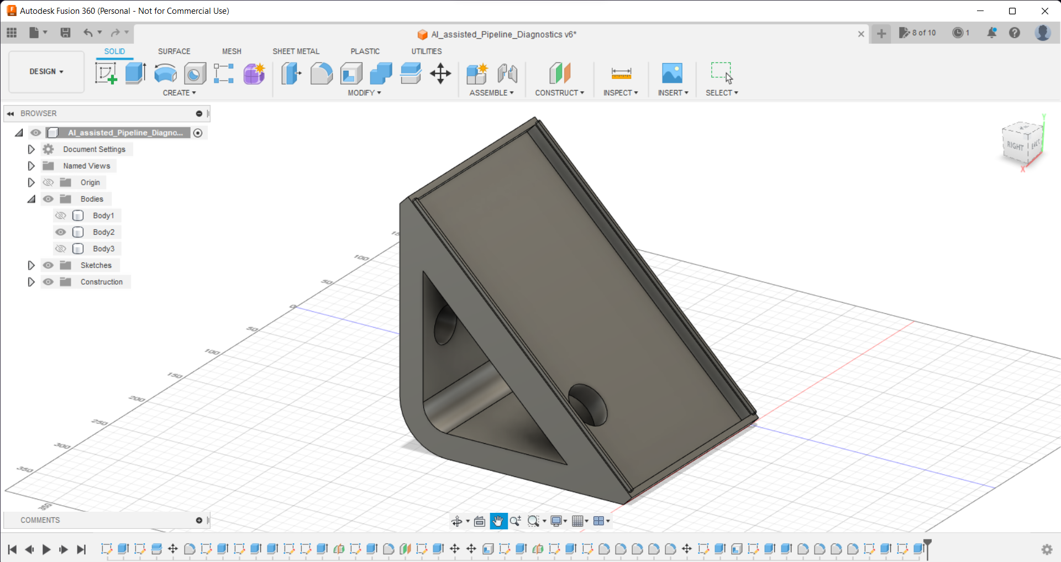The width and height of the screenshot is (1061, 562).
Task: Open the CREATE dropdown menu
Action: [179, 93]
